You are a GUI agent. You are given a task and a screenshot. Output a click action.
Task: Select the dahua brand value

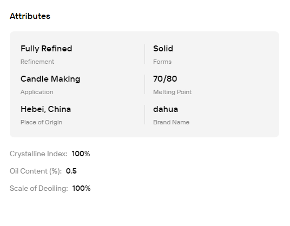pyautogui.click(x=166, y=109)
